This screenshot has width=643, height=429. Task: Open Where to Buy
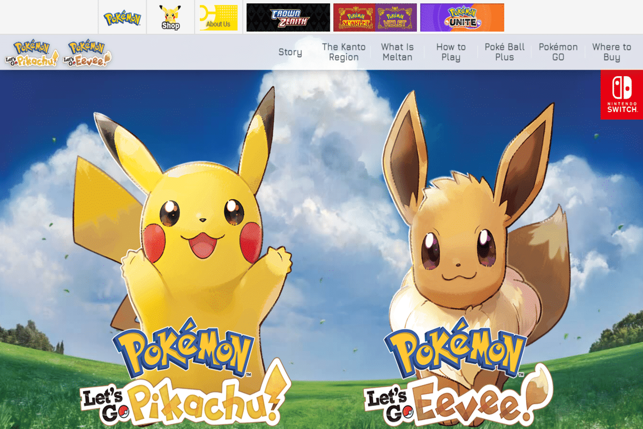611,52
